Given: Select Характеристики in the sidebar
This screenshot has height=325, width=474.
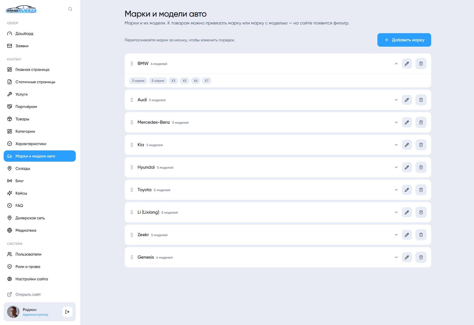Looking at the screenshot, I should click(40, 144).
